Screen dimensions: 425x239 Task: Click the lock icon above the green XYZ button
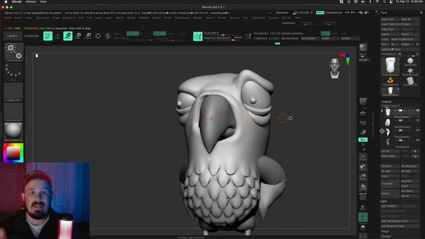pos(363,132)
